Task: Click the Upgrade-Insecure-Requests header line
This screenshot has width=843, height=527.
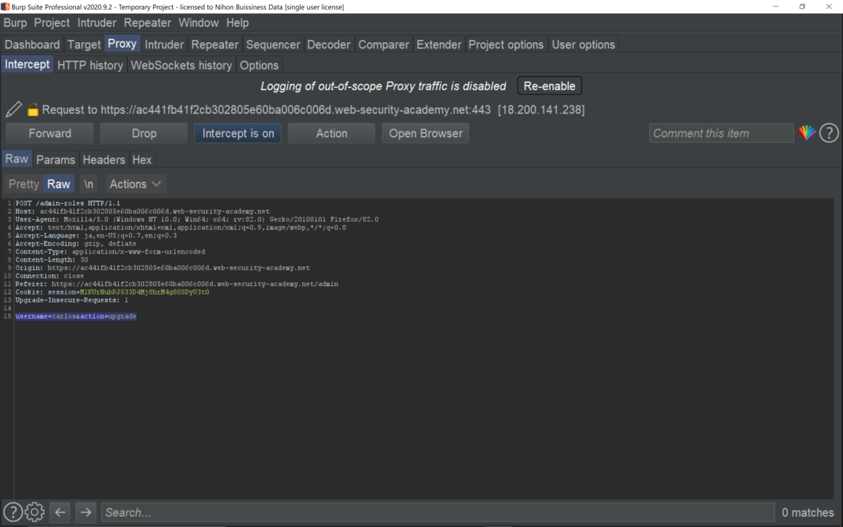Action: coord(72,300)
